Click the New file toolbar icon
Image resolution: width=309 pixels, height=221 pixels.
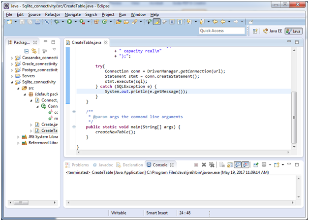(x=10, y=22)
